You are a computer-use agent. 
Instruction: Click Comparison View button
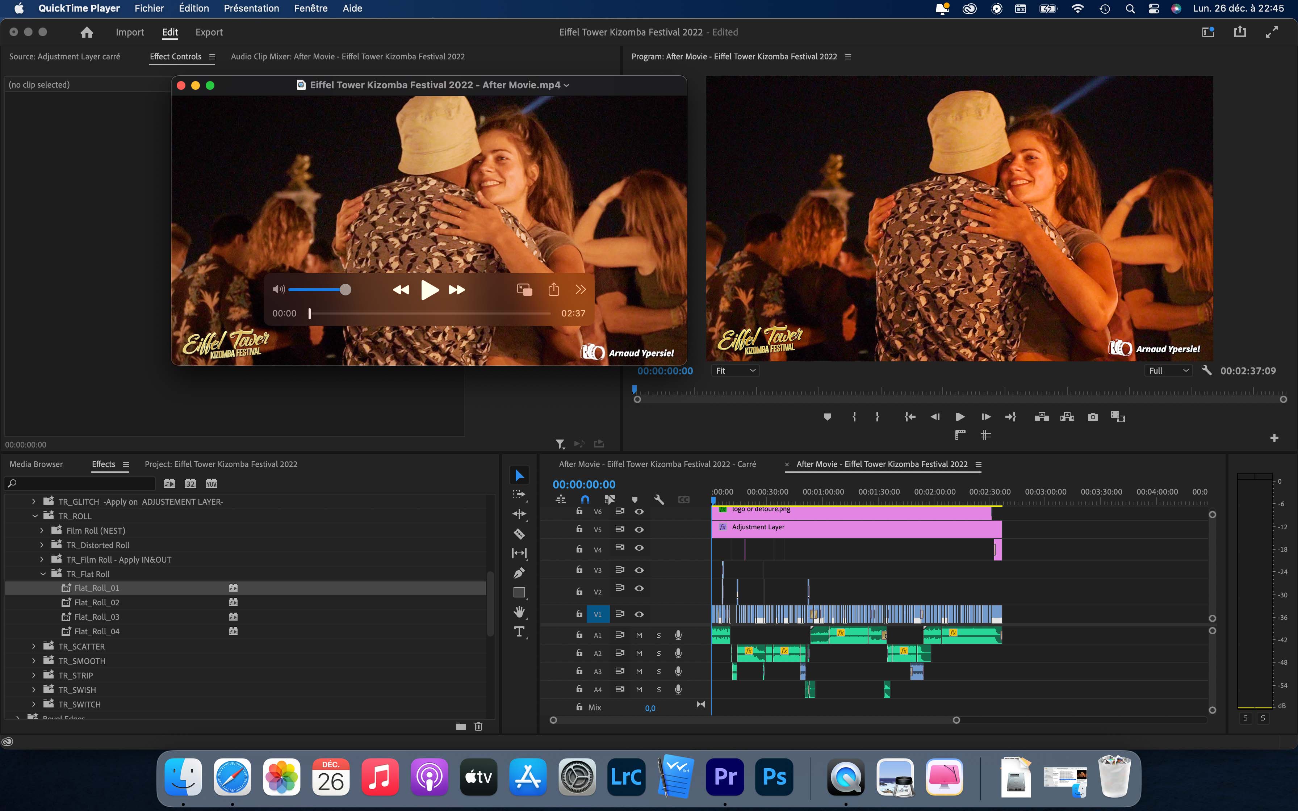(x=1118, y=417)
